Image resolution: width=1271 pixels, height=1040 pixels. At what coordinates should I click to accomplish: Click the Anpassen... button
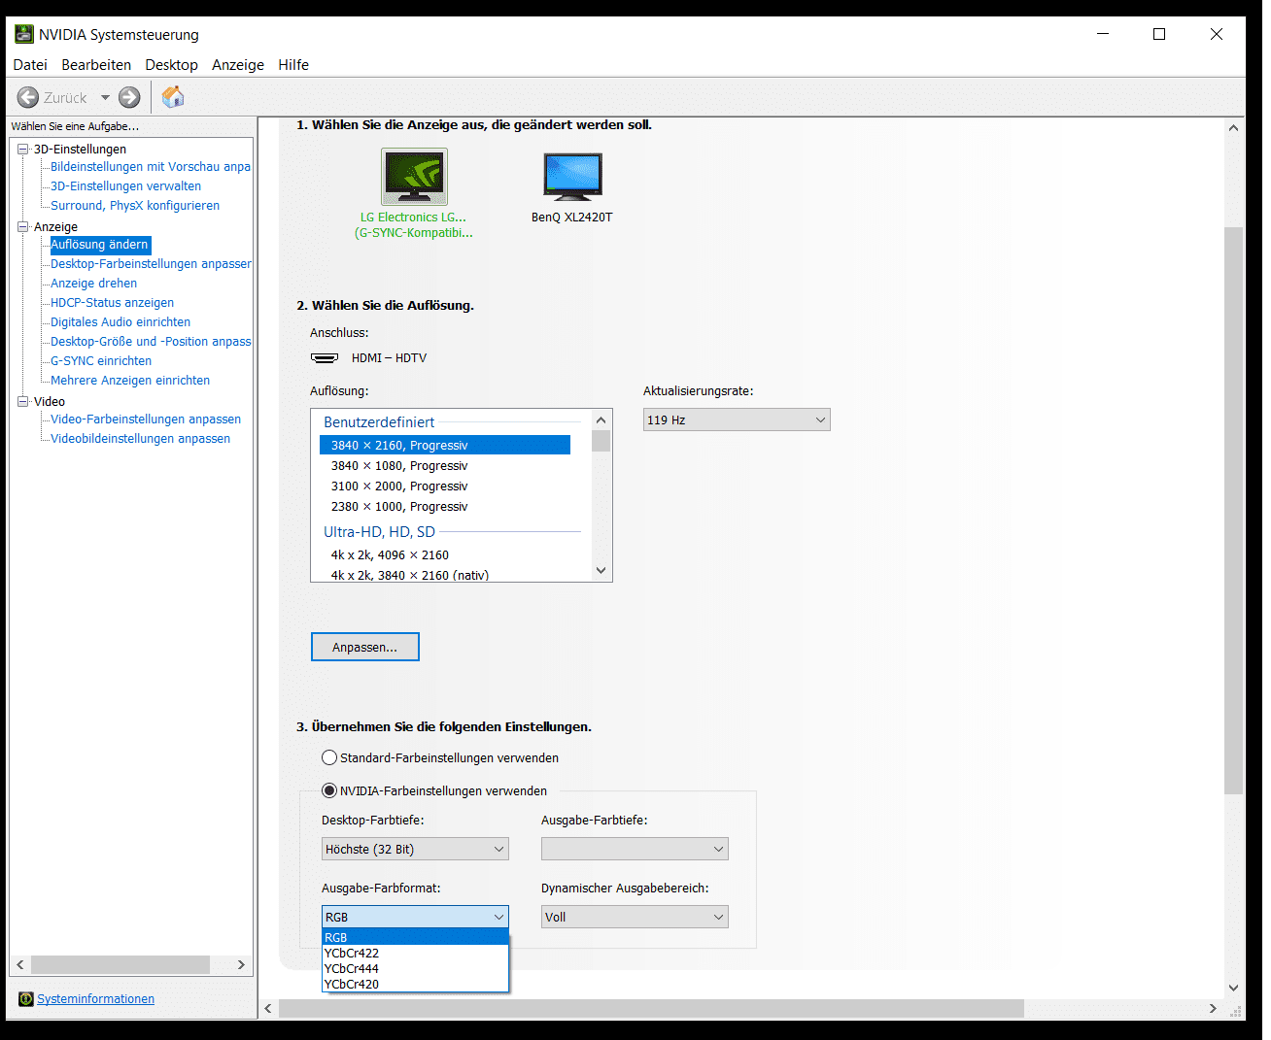pos(365,647)
